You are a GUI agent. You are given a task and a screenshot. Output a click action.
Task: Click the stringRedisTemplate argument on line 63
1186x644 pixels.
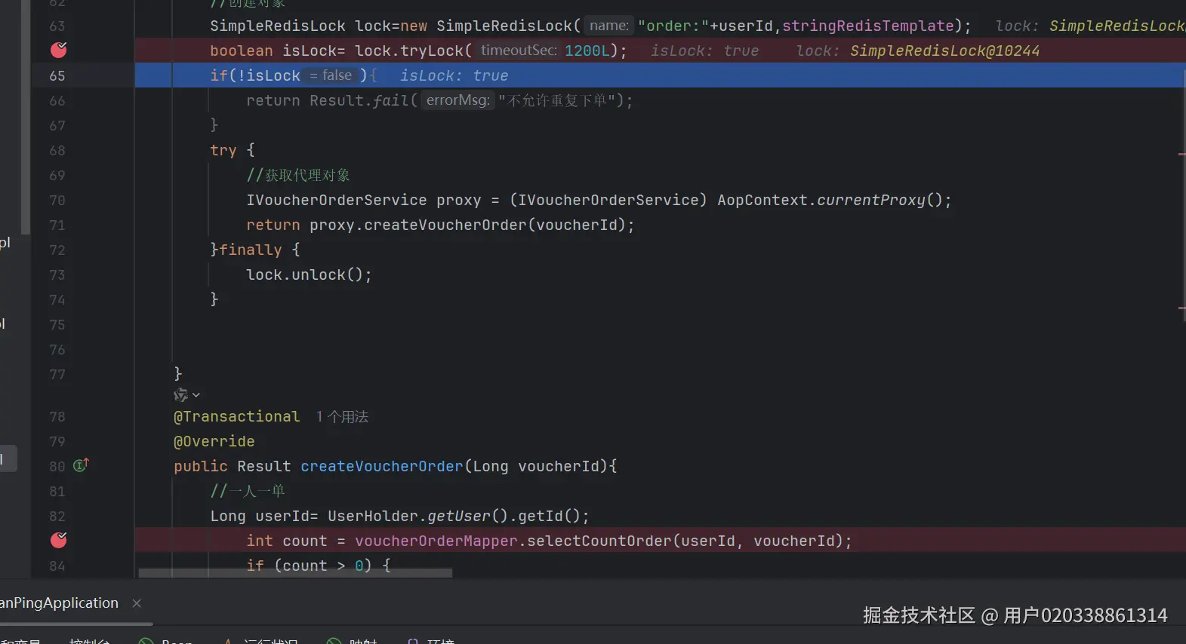(868, 26)
